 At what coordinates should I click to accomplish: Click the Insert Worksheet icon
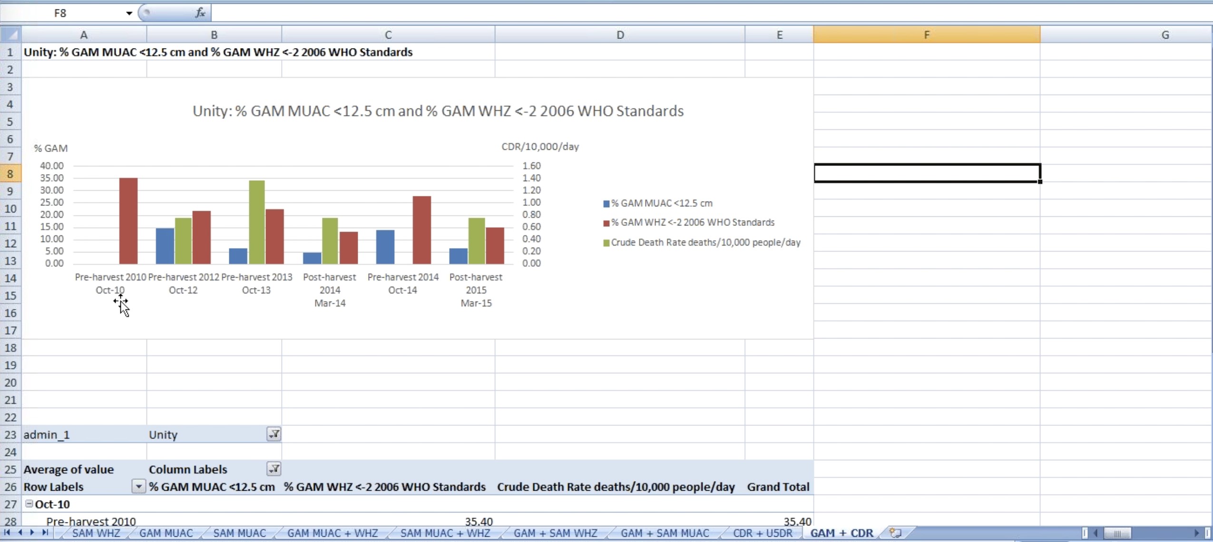click(895, 532)
